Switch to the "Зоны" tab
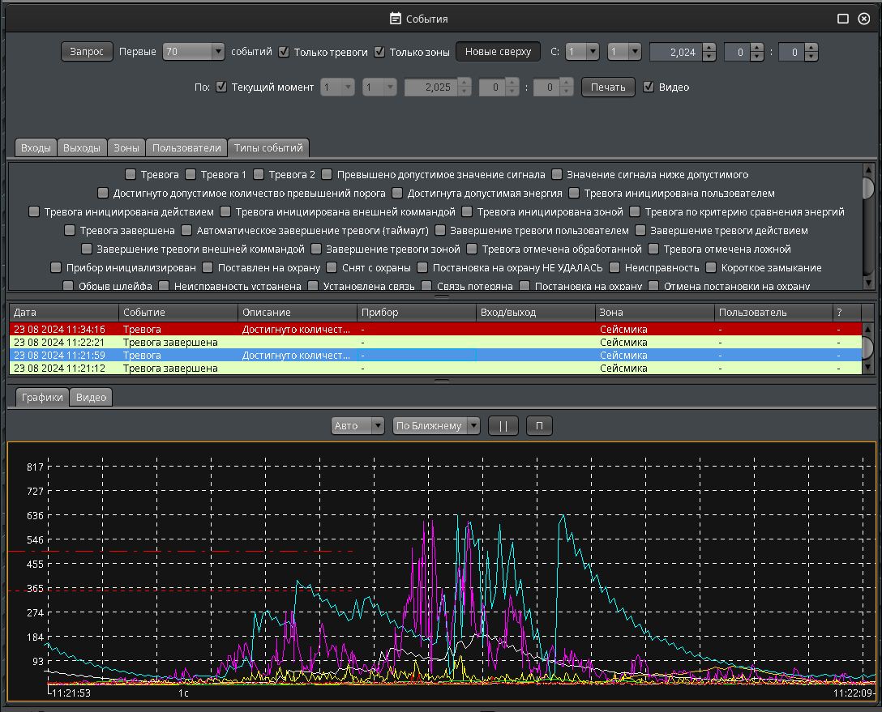882x712 pixels. [x=126, y=148]
